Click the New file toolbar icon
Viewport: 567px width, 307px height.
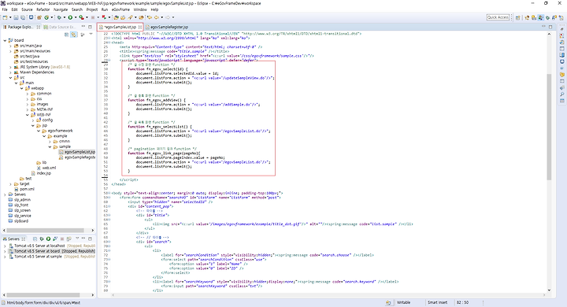[x=5, y=17]
